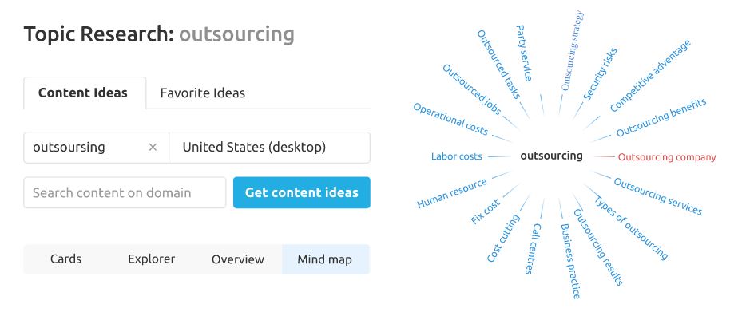This screenshot has height=312, width=734.
Task: Switch to the Explorer view
Action: click(x=152, y=259)
